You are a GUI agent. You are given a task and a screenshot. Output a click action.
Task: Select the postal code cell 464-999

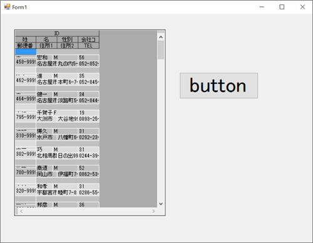click(26, 99)
